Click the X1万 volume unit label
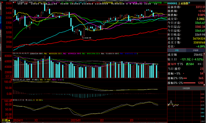 pos(9,76)
